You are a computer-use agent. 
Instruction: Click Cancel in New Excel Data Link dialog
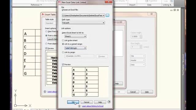tap(87, 102)
